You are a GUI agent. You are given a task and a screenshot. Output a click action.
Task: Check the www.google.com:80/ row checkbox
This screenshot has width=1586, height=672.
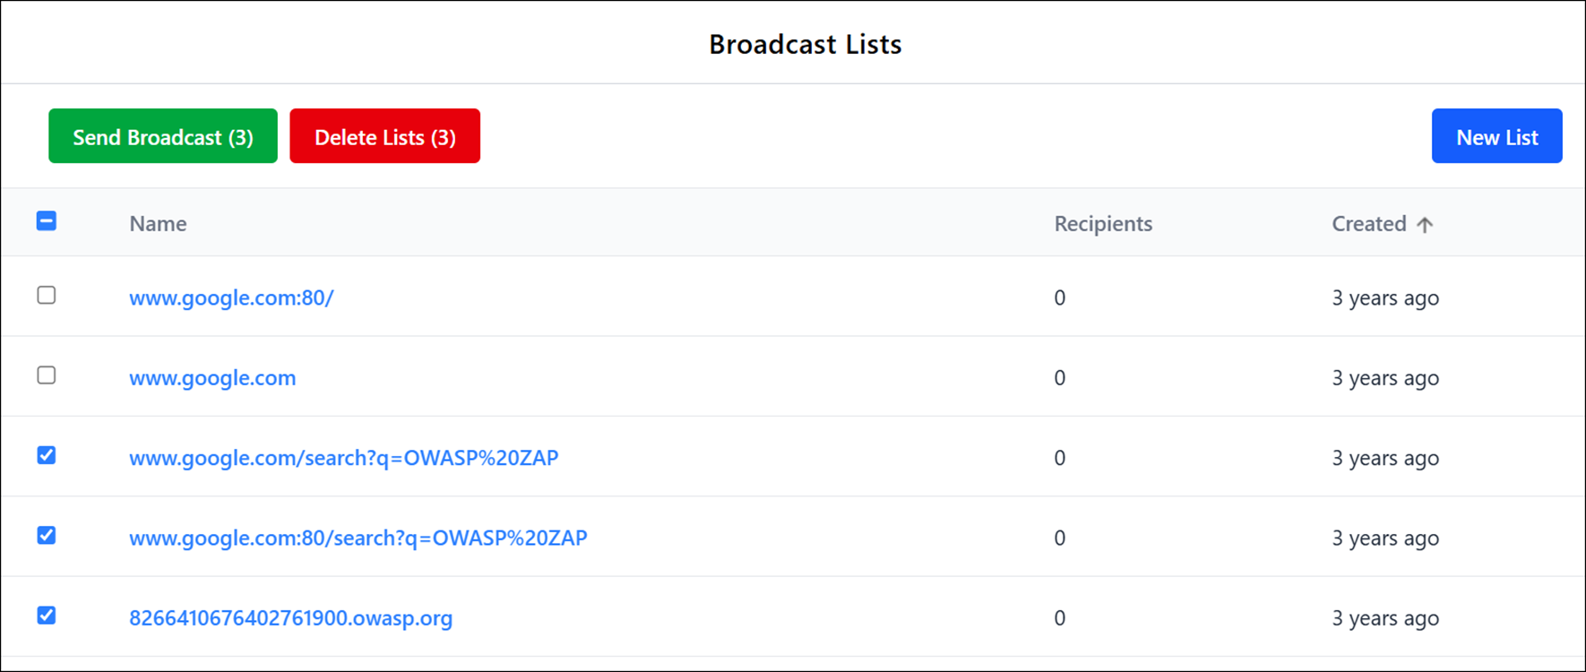(47, 295)
